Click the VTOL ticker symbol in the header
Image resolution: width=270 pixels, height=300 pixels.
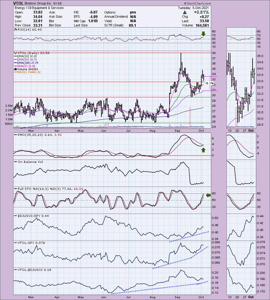coord(18,3)
